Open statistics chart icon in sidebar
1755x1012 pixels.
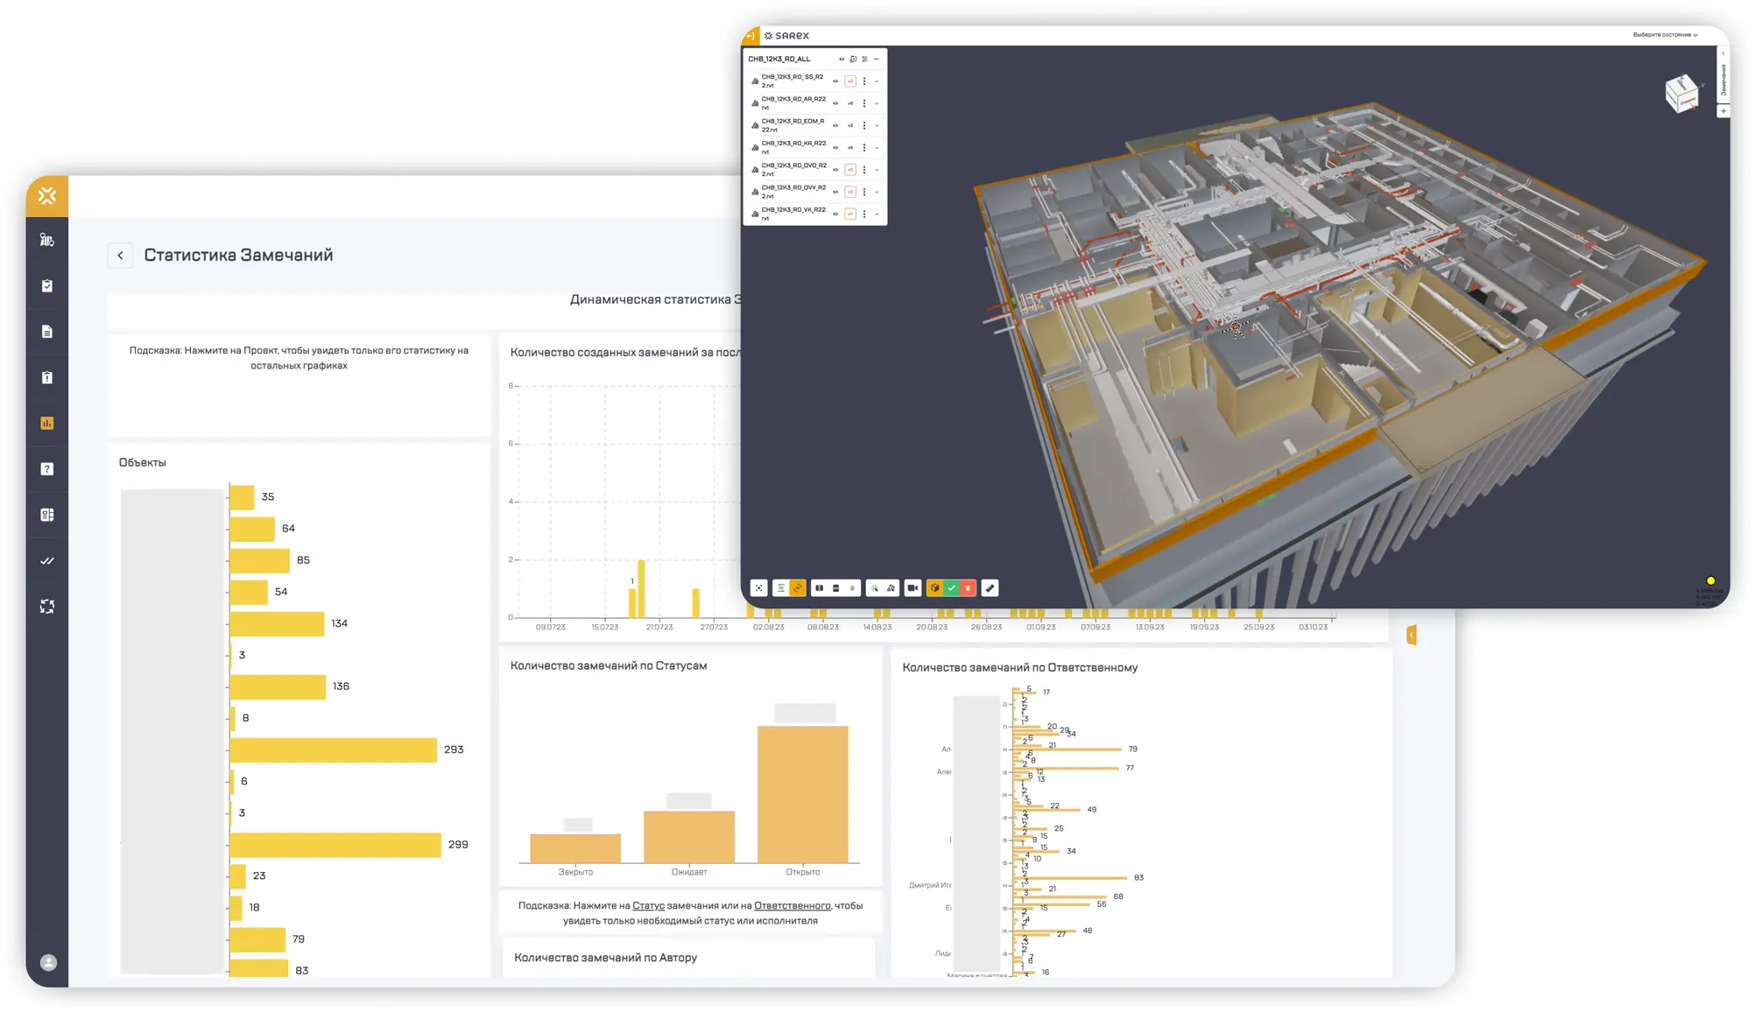[x=47, y=424]
